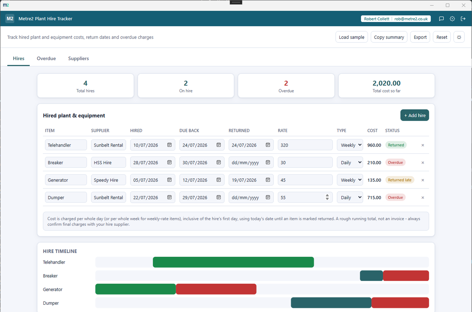Open calendar picker for Telehandler returned date
This screenshot has height=312, width=472.
tap(268, 145)
